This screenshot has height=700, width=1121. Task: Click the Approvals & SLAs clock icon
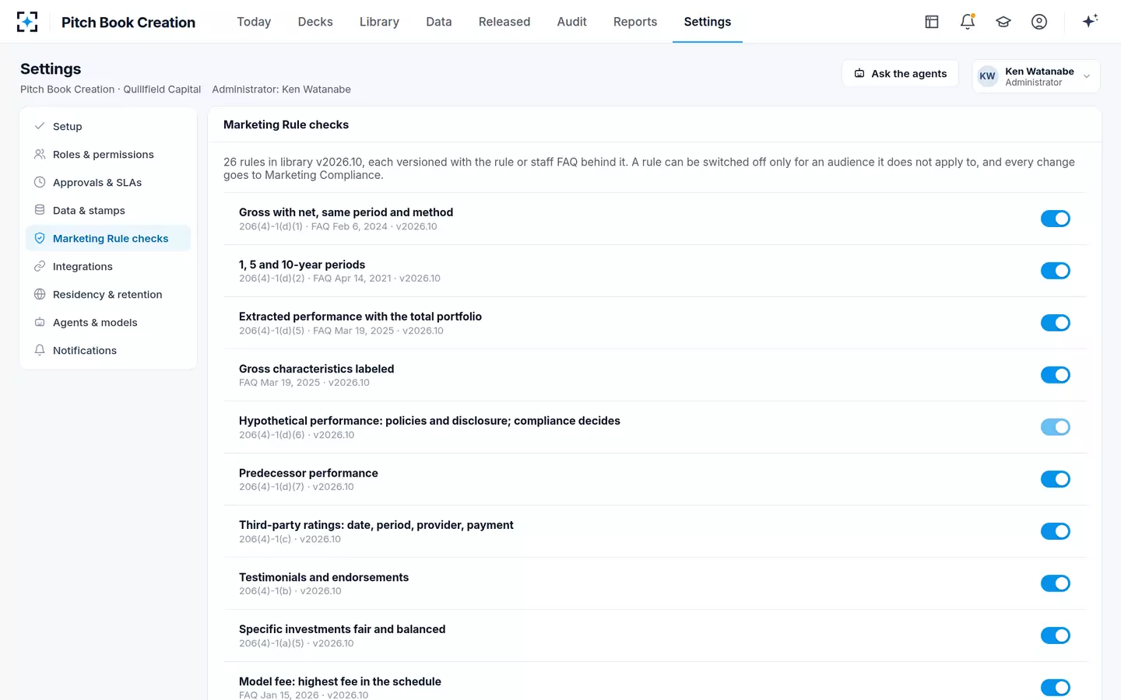pos(40,182)
